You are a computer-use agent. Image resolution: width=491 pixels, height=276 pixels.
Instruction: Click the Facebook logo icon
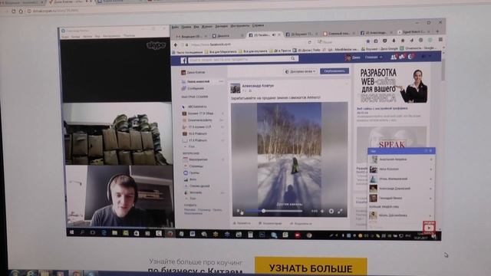pyautogui.click(x=183, y=60)
